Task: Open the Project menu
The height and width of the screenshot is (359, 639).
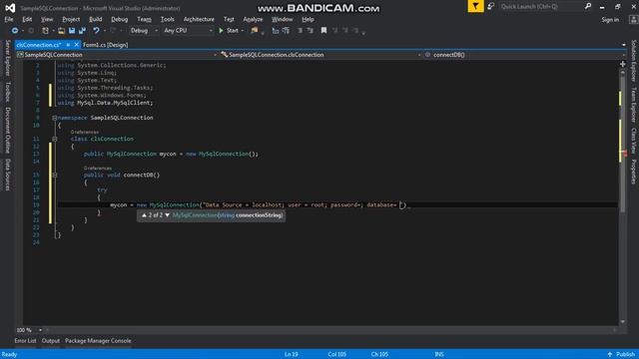Action: (x=71, y=19)
